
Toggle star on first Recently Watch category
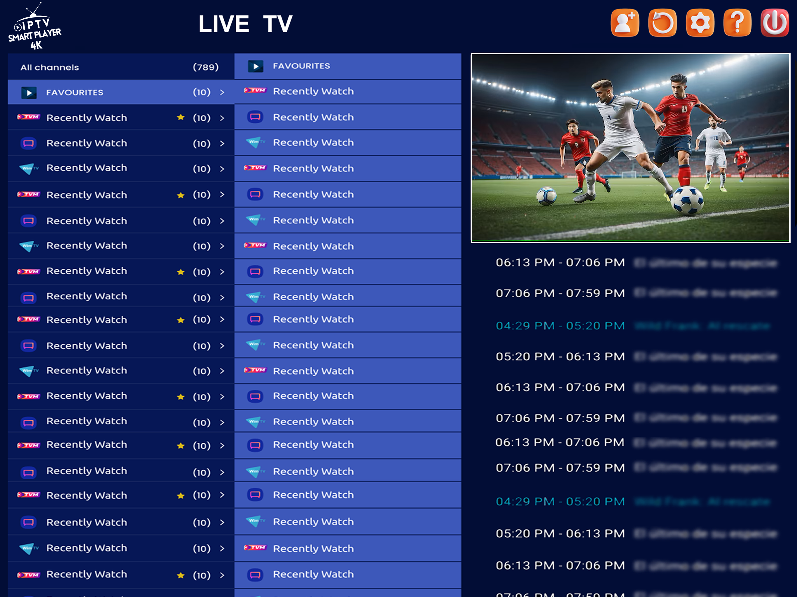(181, 117)
